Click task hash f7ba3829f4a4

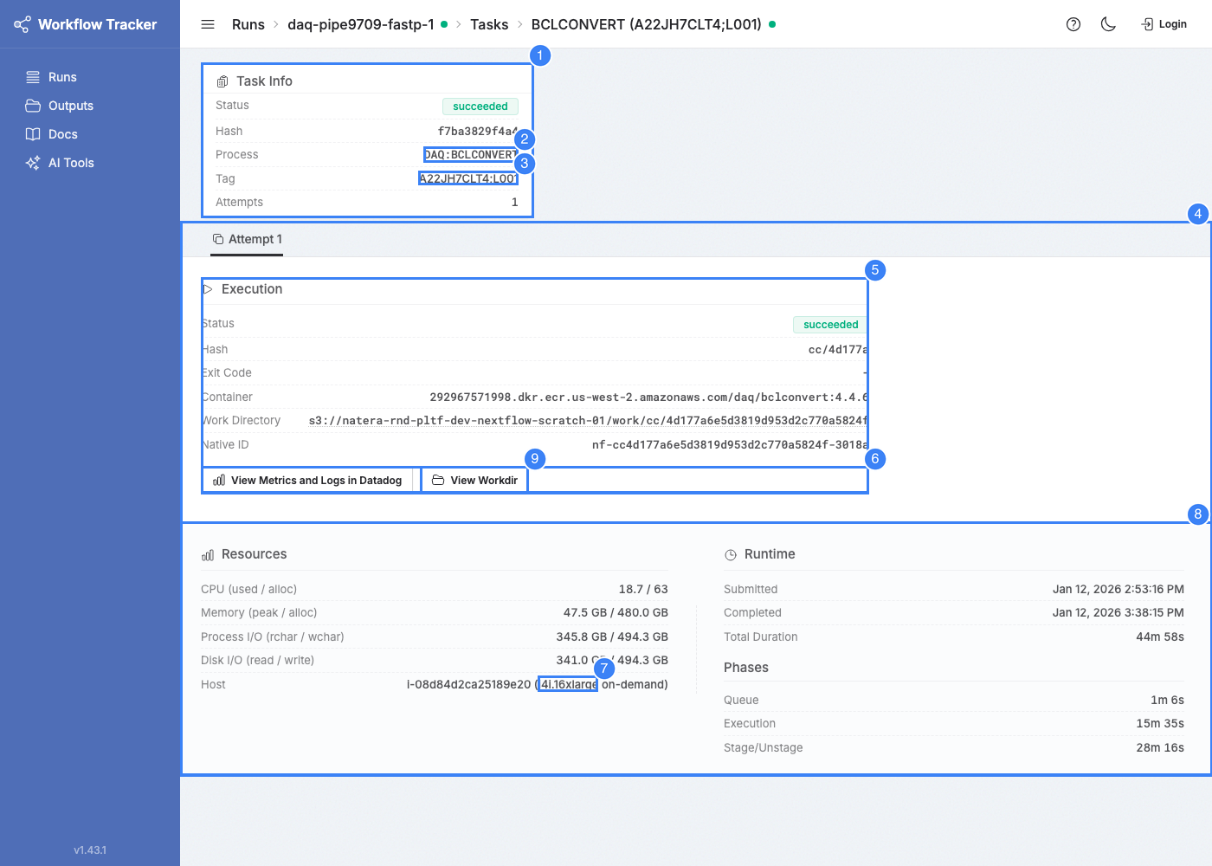click(x=478, y=132)
